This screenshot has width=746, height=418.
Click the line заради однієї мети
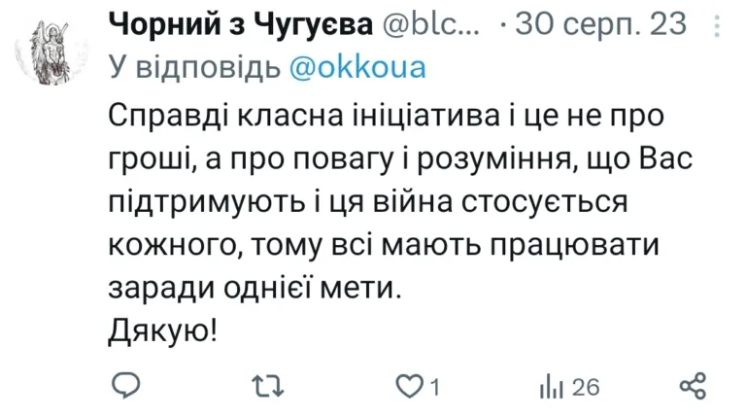tap(253, 289)
